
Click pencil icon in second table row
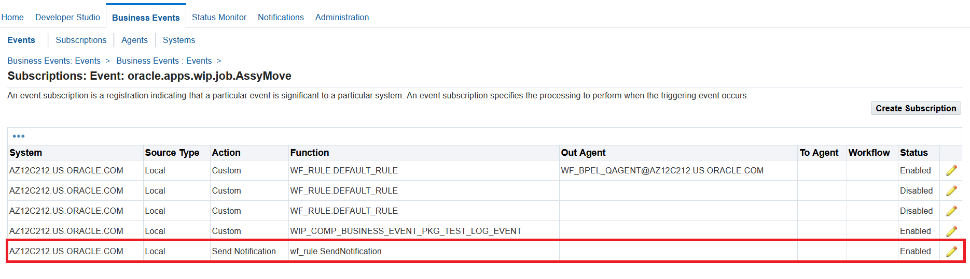tap(951, 191)
